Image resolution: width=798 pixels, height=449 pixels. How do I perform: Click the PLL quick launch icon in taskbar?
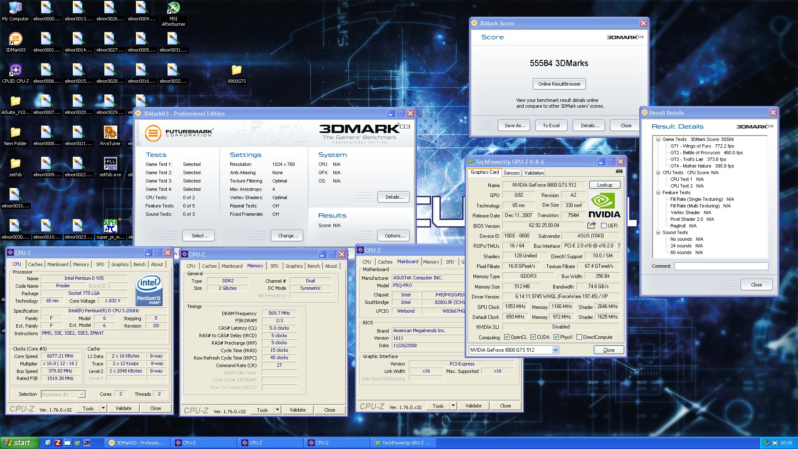87,443
